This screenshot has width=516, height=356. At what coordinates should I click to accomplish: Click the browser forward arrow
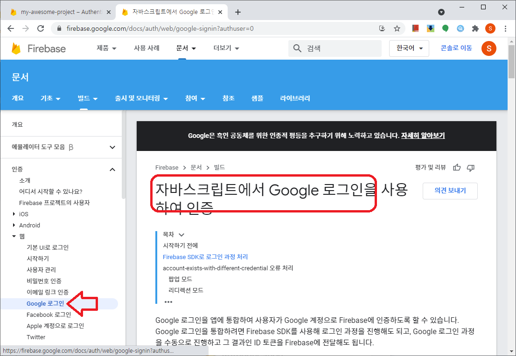point(26,28)
